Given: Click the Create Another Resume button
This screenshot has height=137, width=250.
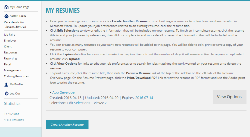Looking at the screenshot, I should coord(67,125).
